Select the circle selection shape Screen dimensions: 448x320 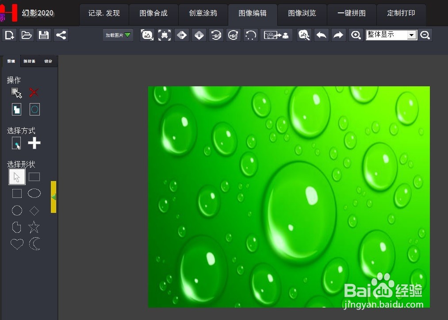[17, 211]
